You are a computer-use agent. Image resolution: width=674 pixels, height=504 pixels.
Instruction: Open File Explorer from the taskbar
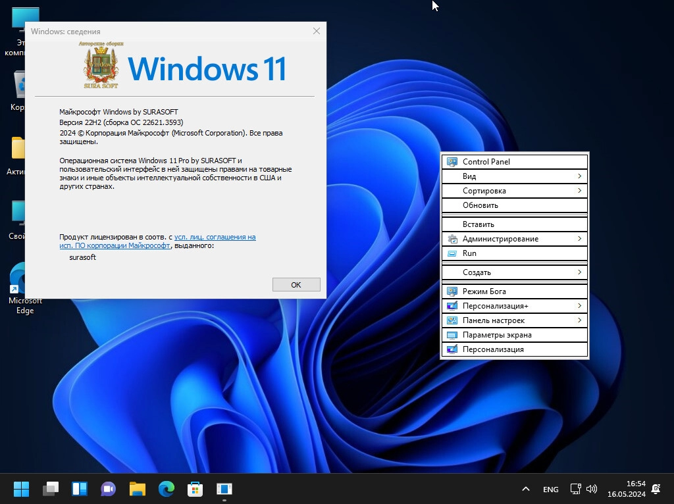coord(137,489)
